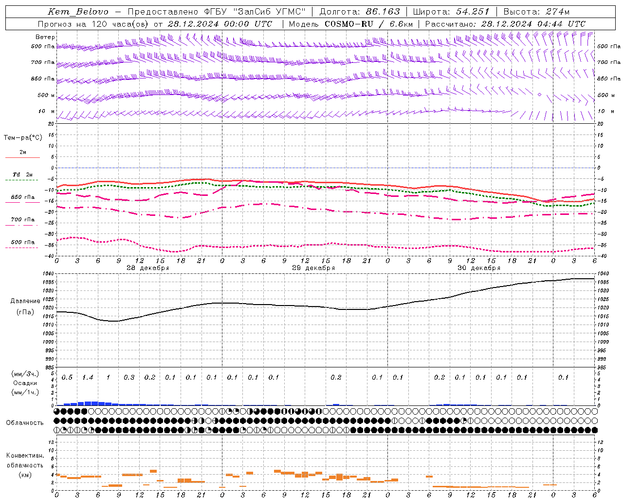Click the elevation text "Высота: 274м"
This screenshot has height=499, width=623.
536,12
